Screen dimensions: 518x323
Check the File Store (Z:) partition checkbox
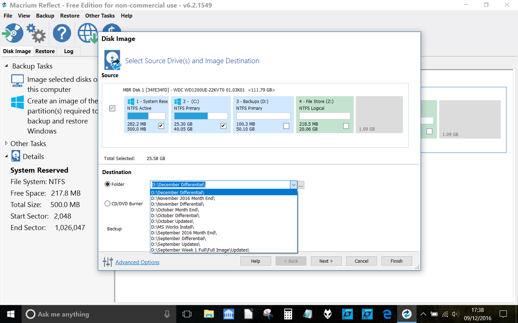pos(346,126)
